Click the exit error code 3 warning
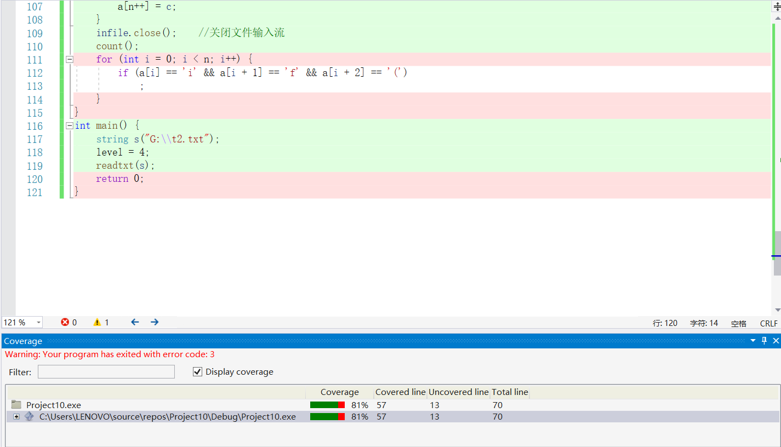The height and width of the screenshot is (447, 781). pyautogui.click(x=110, y=354)
